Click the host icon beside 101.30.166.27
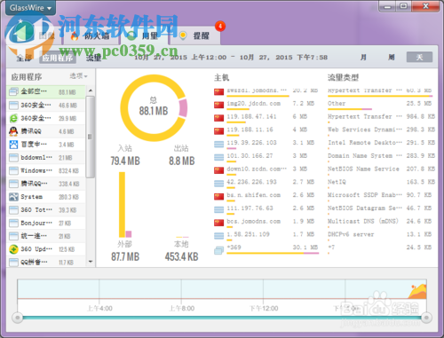The image size is (444, 338). click(218, 157)
